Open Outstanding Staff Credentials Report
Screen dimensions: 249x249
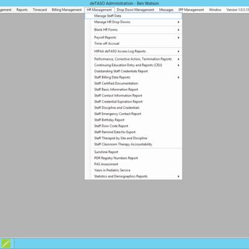click(x=133, y=71)
